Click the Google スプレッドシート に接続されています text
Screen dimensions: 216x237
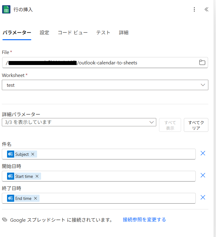[61, 220]
